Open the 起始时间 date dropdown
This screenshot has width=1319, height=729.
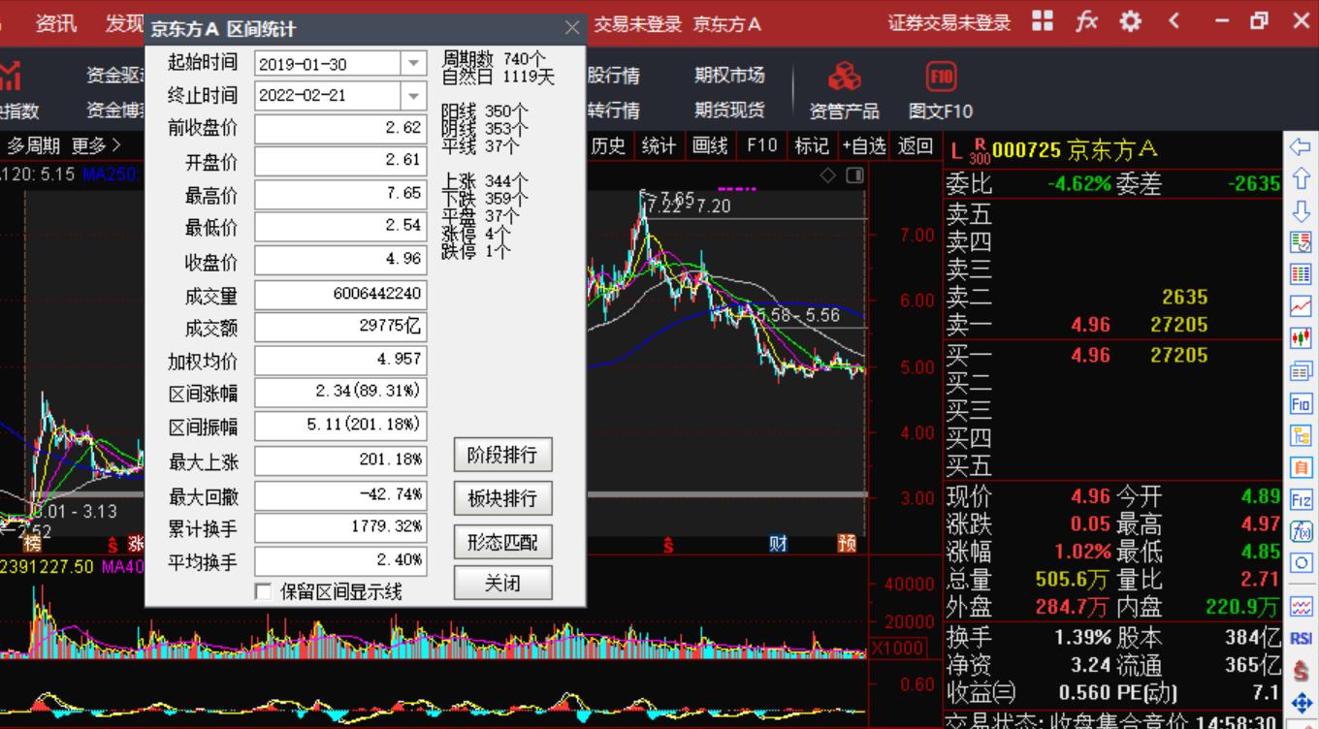(x=416, y=61)
